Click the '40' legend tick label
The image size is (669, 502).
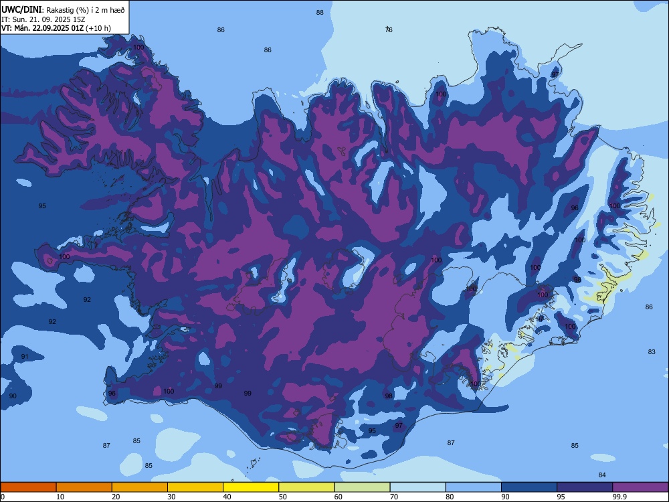227,497
